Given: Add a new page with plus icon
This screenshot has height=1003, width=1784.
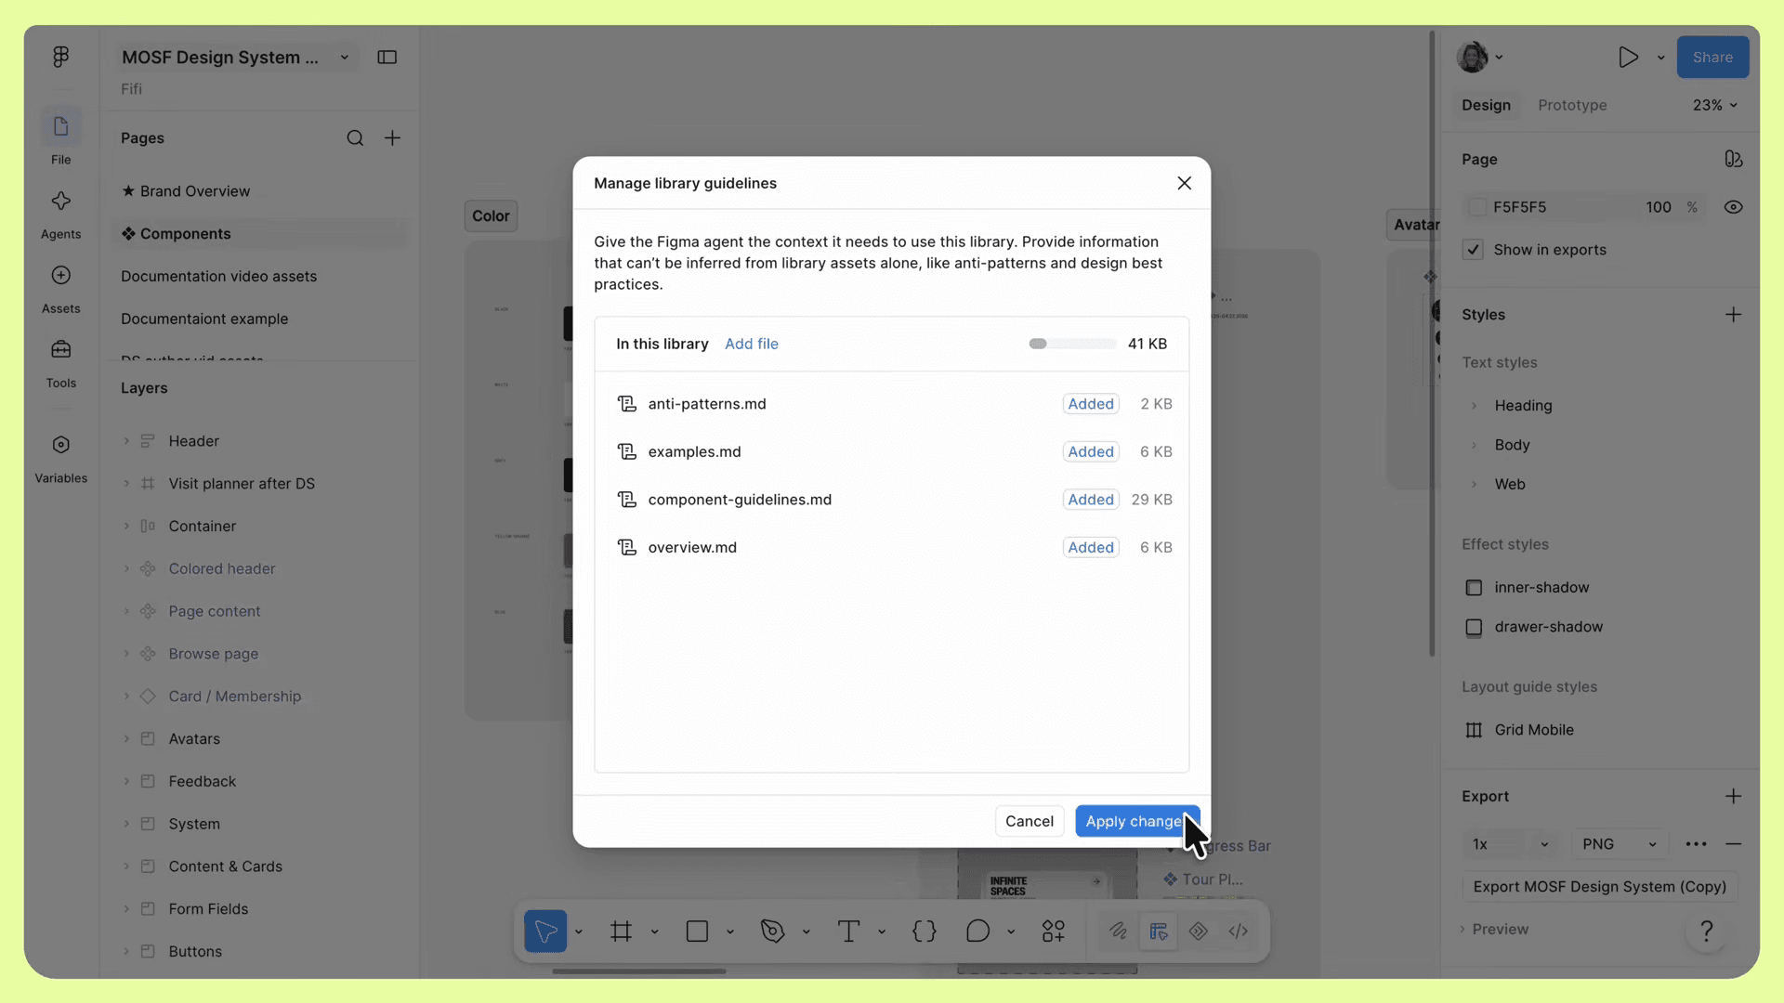Looking at the screenshot, I should pyautogui.click(x=393, y=138).
